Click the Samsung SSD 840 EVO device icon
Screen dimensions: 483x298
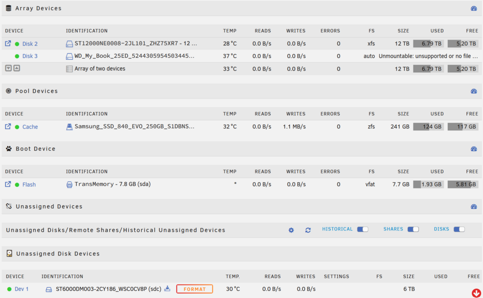[69, 127]
